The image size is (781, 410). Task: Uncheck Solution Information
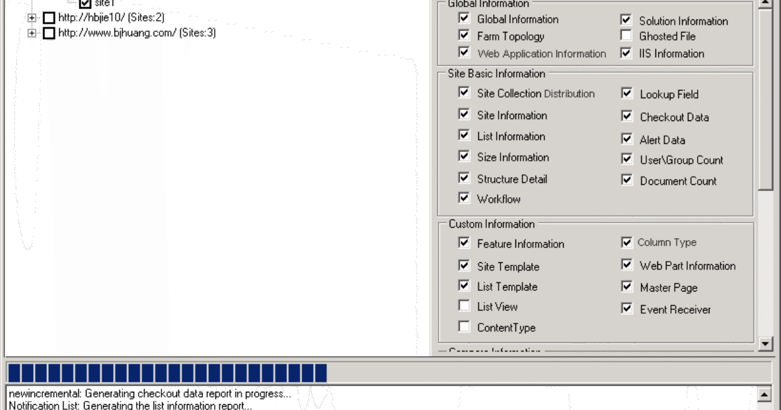pyautogui.click(x=625, y=19)
